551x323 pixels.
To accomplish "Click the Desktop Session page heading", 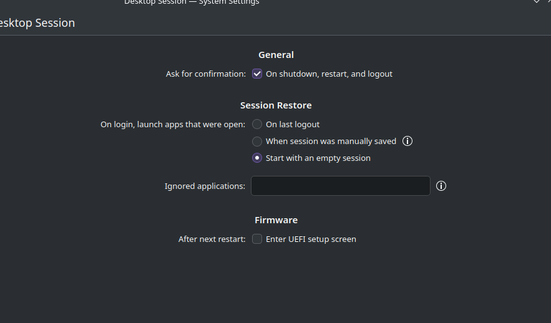I will [37, 23].
